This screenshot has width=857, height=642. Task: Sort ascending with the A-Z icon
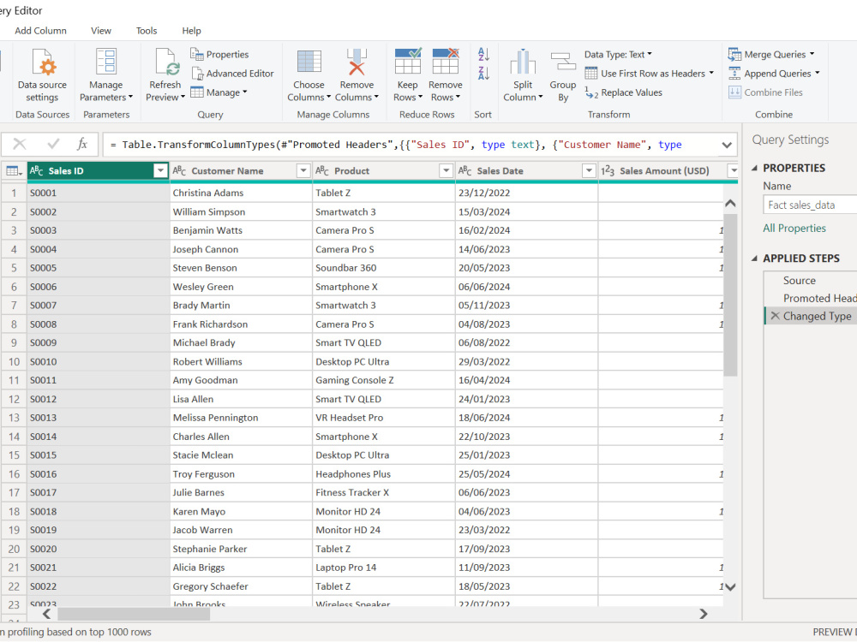point(483,54)
